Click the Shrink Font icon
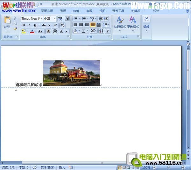The height and width of the screenshot is (170, 191). tap(67, 31)
